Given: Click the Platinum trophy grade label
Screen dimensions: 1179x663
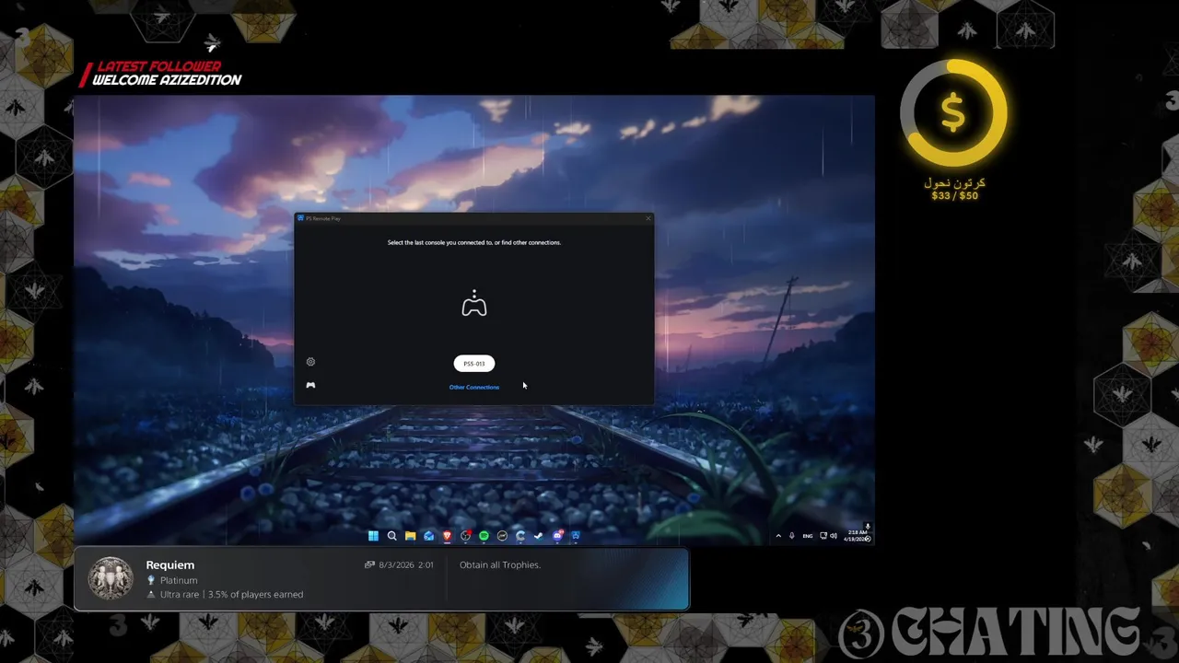Looking at the screenshot, I should [179, 580].
